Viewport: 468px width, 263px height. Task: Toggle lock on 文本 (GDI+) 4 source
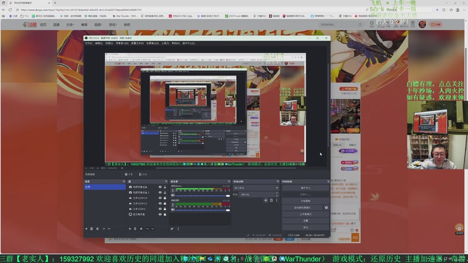(165, 198)
